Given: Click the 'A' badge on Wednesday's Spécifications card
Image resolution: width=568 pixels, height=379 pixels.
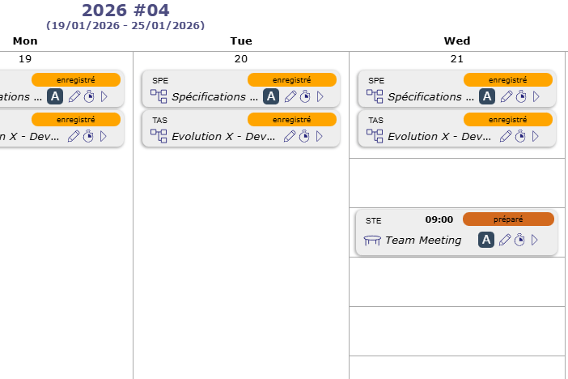Looking at the screenshot, I should (x=487, y=96).
